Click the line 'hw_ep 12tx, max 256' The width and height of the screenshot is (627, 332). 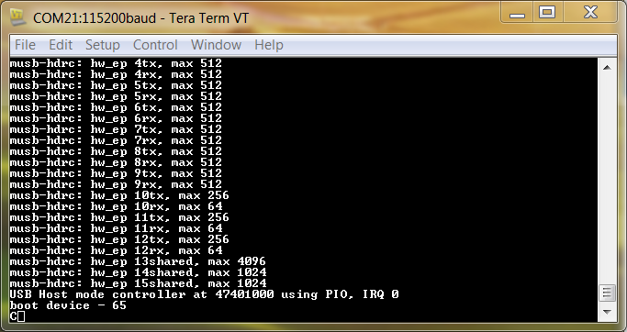119,239
